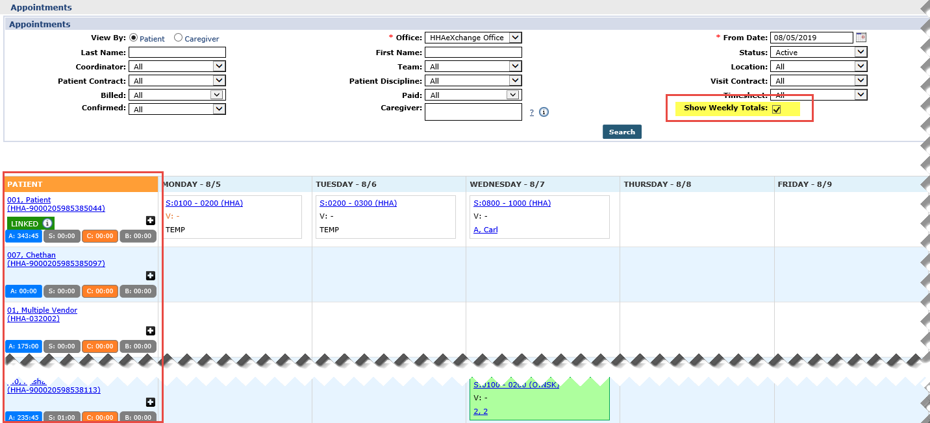Screen dimensions: 930x423
Task: Click the orange C: 00:00 badge for 007, Chethan
Action: point(100,291)
